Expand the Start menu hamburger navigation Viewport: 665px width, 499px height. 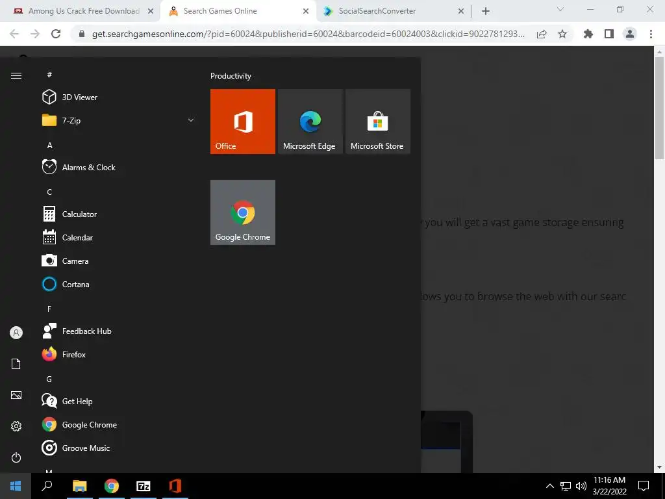tap(16, 75)
